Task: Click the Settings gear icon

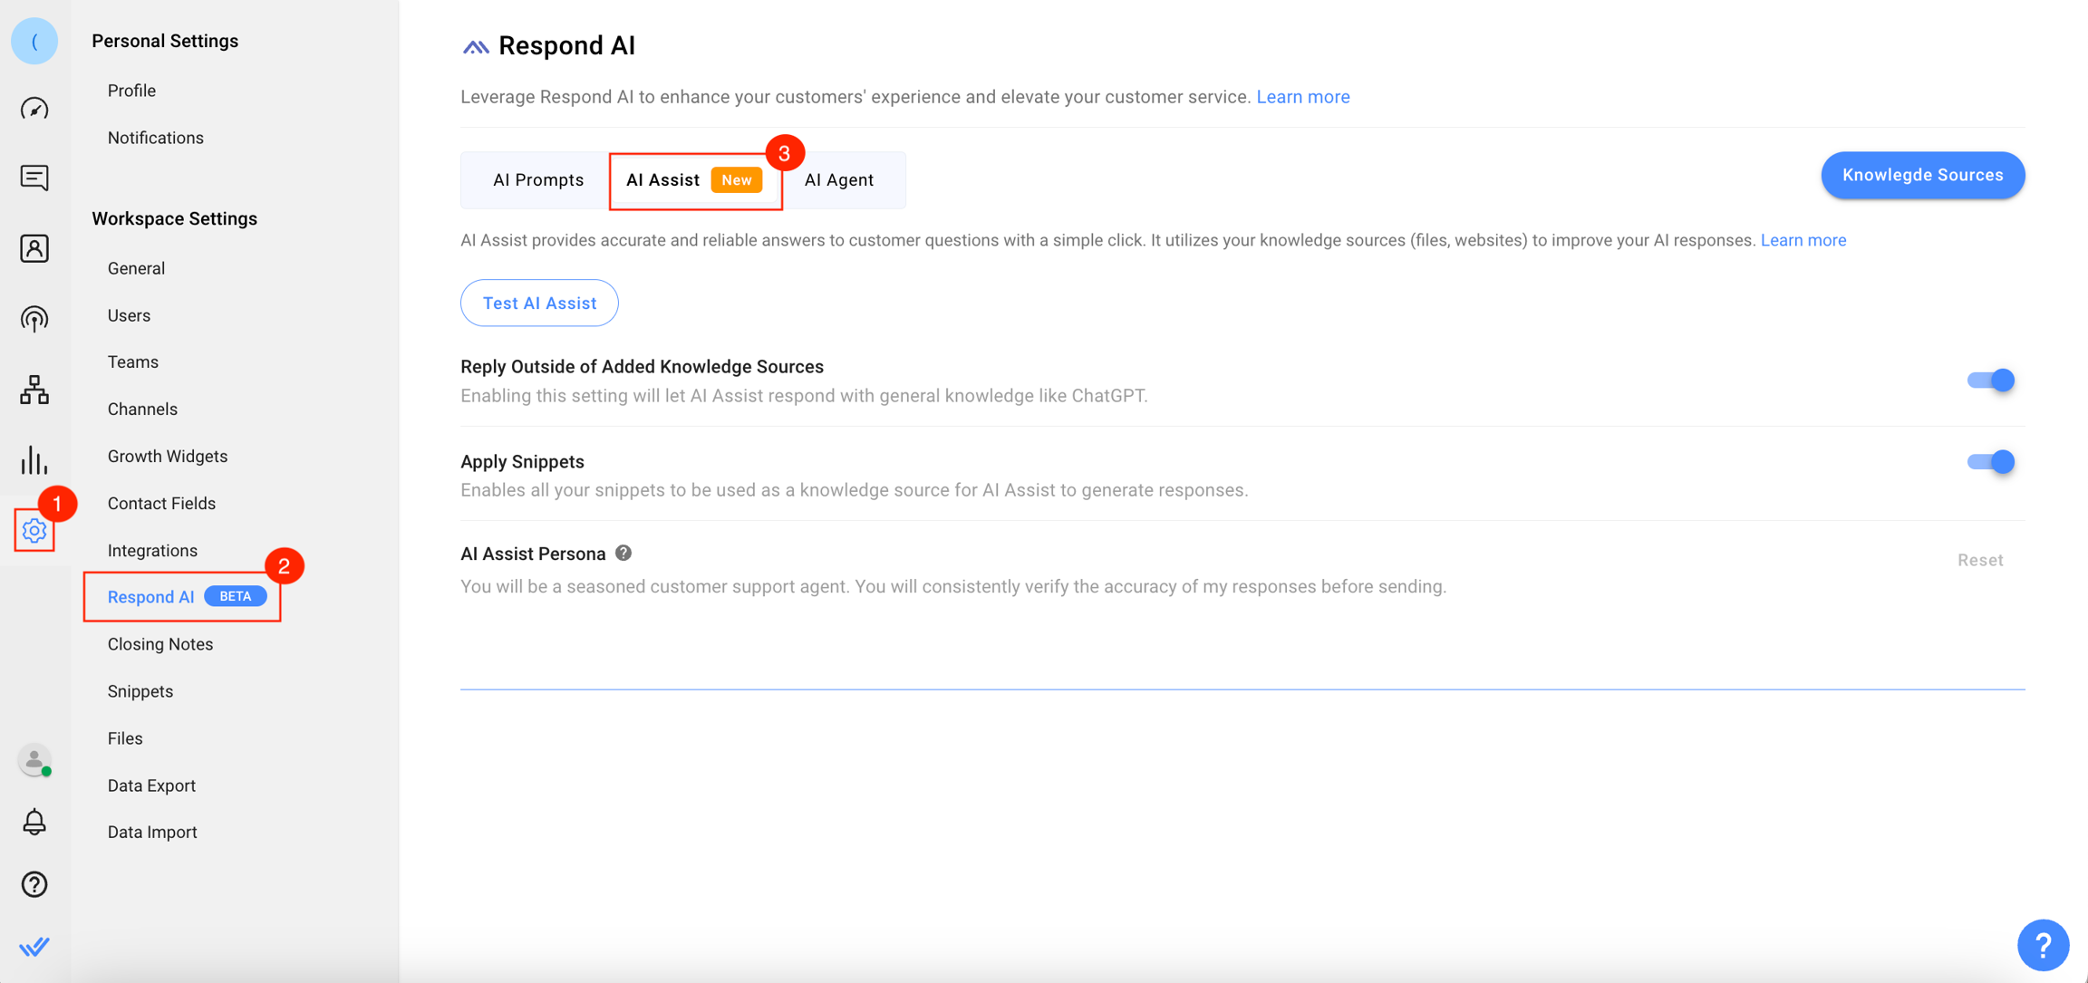Action: click(34, 531)
